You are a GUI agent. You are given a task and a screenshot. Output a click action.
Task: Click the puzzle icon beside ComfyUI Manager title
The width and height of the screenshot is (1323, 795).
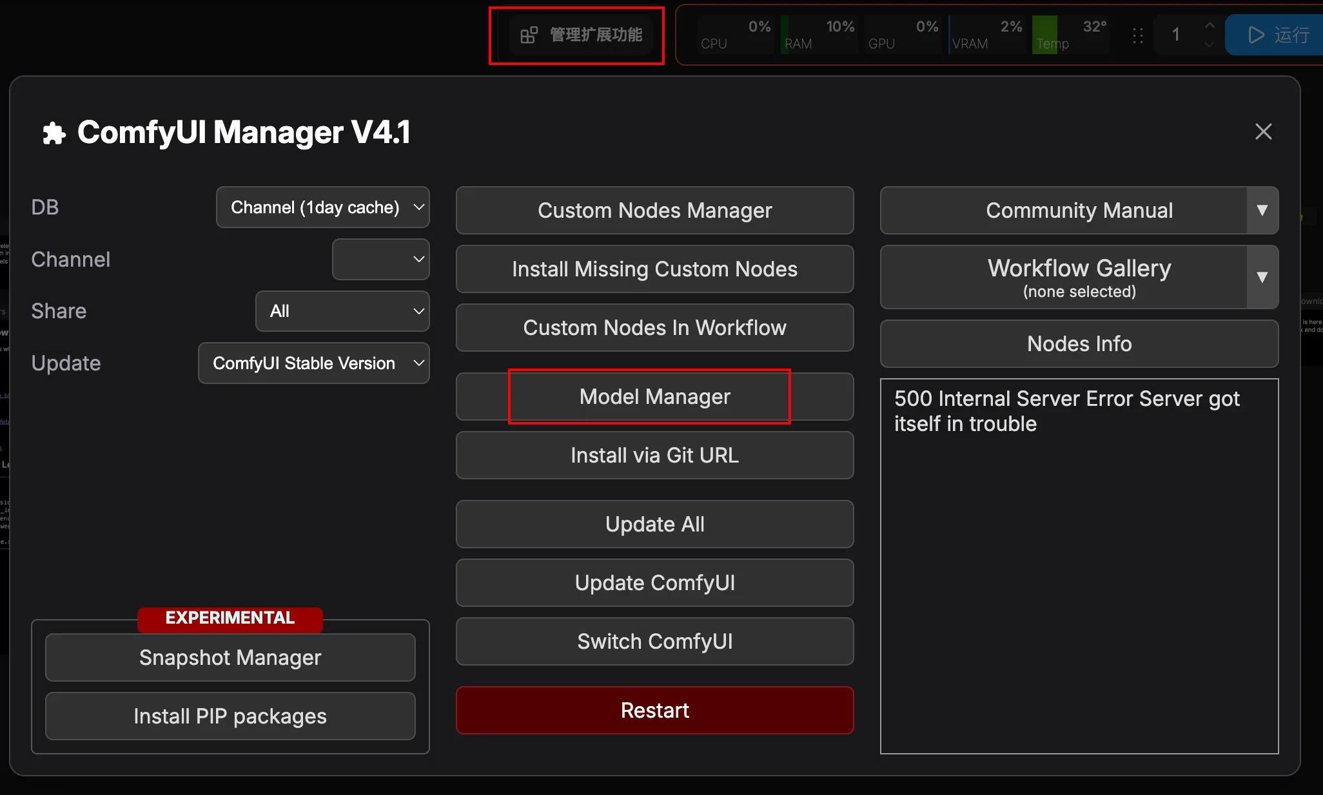point(54,133)
